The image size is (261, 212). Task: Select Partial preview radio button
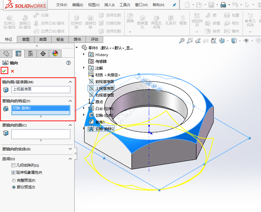tap(14, 187)
